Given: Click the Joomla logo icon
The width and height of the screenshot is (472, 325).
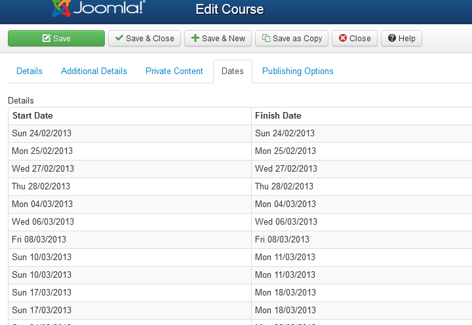Looking at the screenshot, I should click(61, 8).
